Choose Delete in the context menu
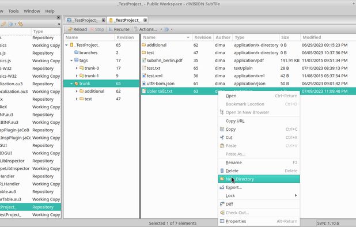Screen dimensions: 356x227 pyautogui.click(x=259, y=171)
